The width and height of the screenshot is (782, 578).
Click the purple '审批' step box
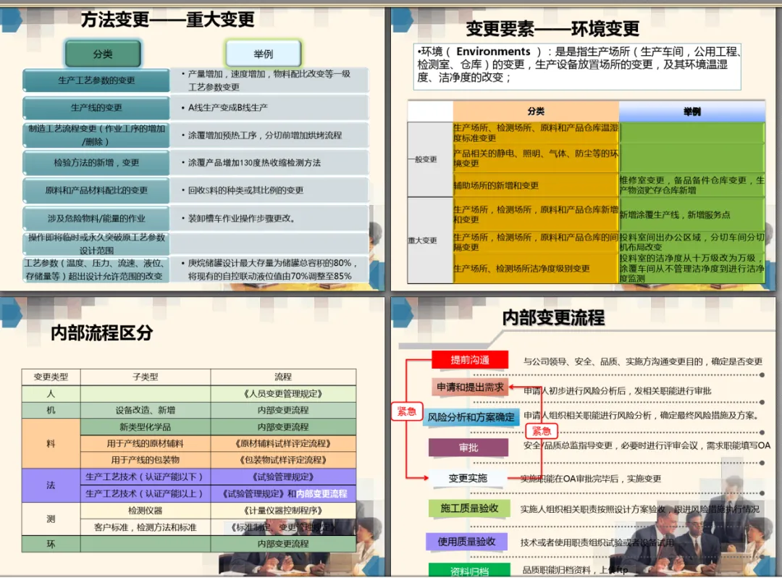[x=468, y=448]
